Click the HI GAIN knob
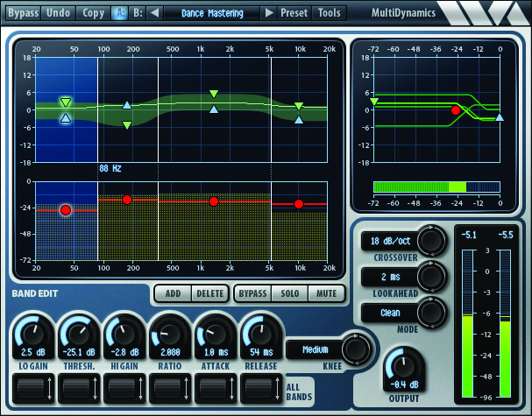This screenshot has width=532, height=416. pyautogui.click(x=124, y=335)
